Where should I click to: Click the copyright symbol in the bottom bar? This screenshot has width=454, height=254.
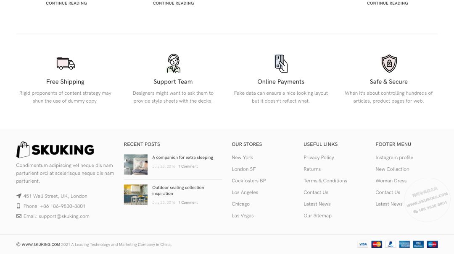18,244
